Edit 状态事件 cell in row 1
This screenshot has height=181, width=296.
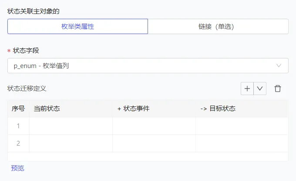[154, 126]
